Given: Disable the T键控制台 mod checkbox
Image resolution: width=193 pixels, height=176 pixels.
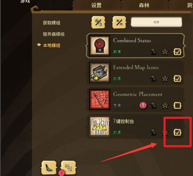Looking at the screenshot, I should point(177,132).
